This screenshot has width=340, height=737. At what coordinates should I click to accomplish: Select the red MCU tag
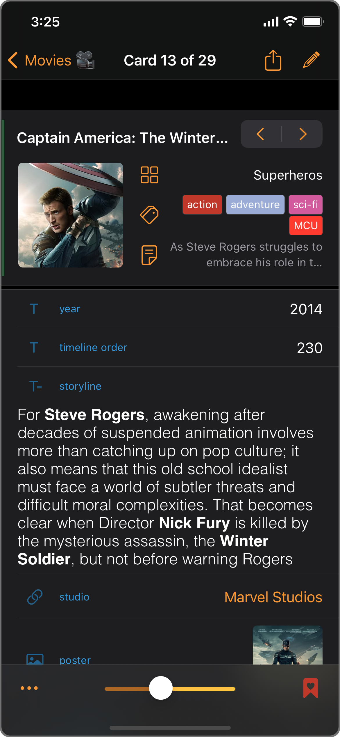(306, 226)
